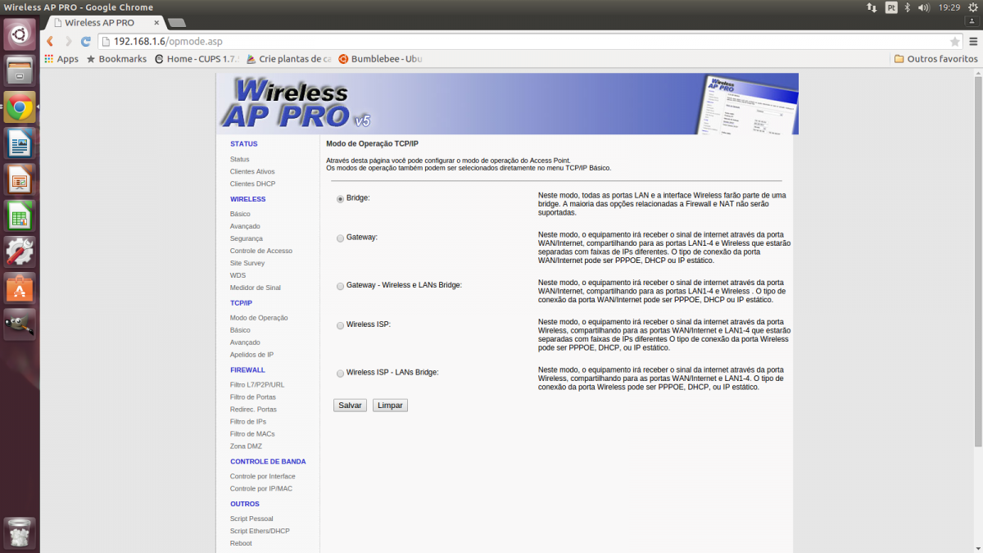Open the network indicator in the top panel
The height and width of the screenshot is (553, 983).
(x=872, y=7)
